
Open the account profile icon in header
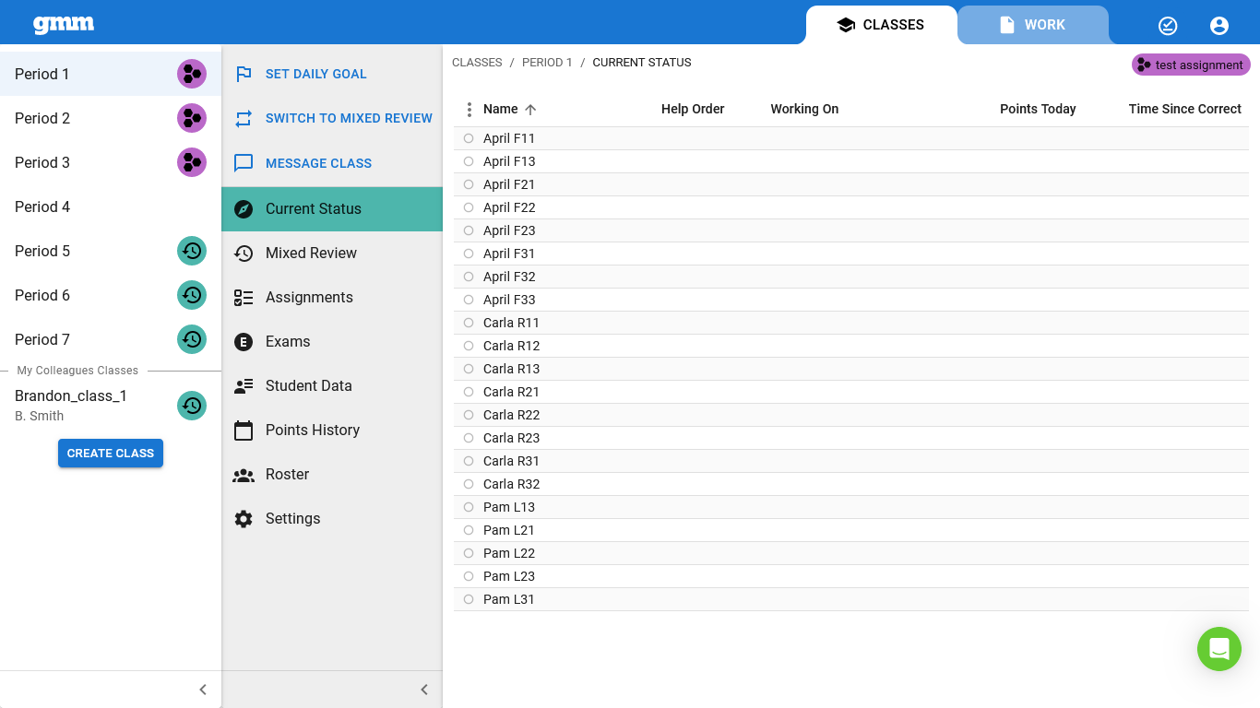(1219, 26)
